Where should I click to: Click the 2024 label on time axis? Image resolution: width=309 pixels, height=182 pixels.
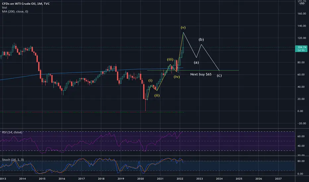coord(219,179)
